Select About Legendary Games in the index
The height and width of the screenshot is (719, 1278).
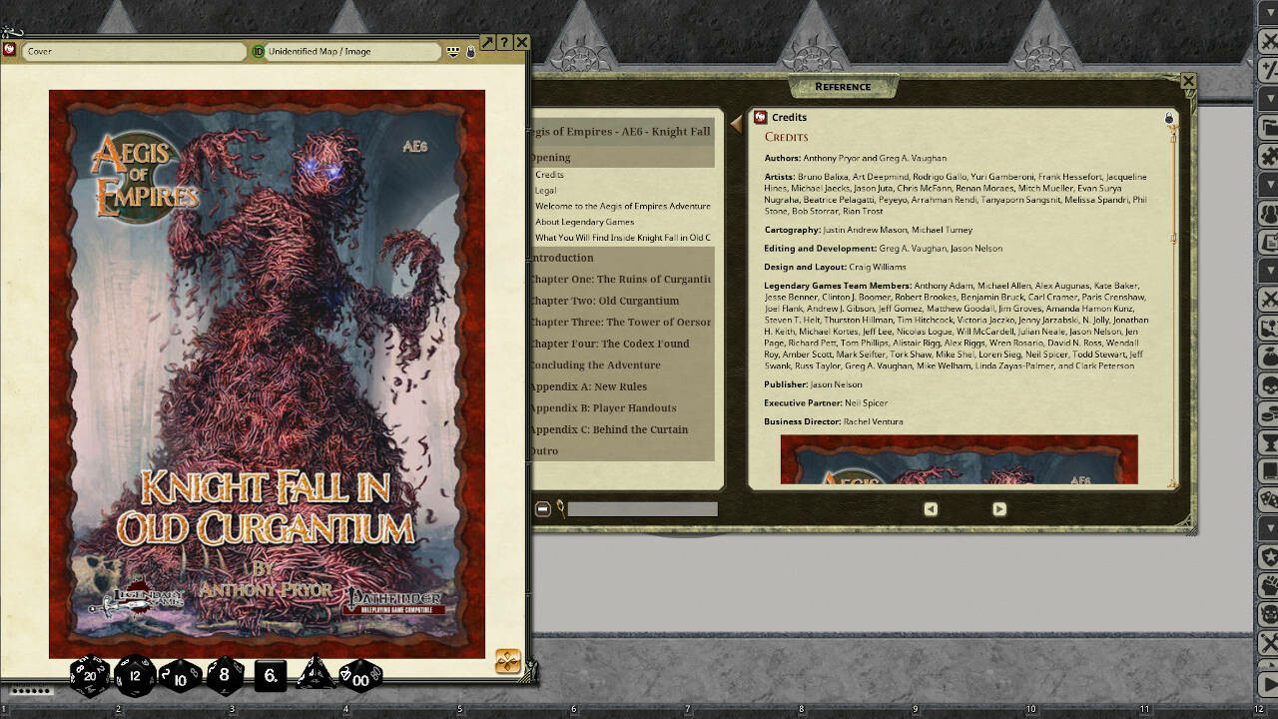[x=584, y=222]
